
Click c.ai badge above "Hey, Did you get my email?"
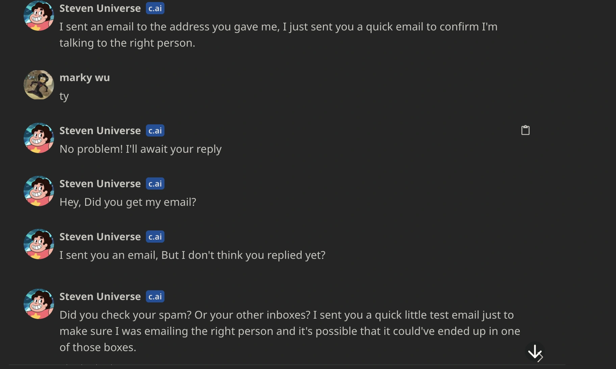pos(155,183)
